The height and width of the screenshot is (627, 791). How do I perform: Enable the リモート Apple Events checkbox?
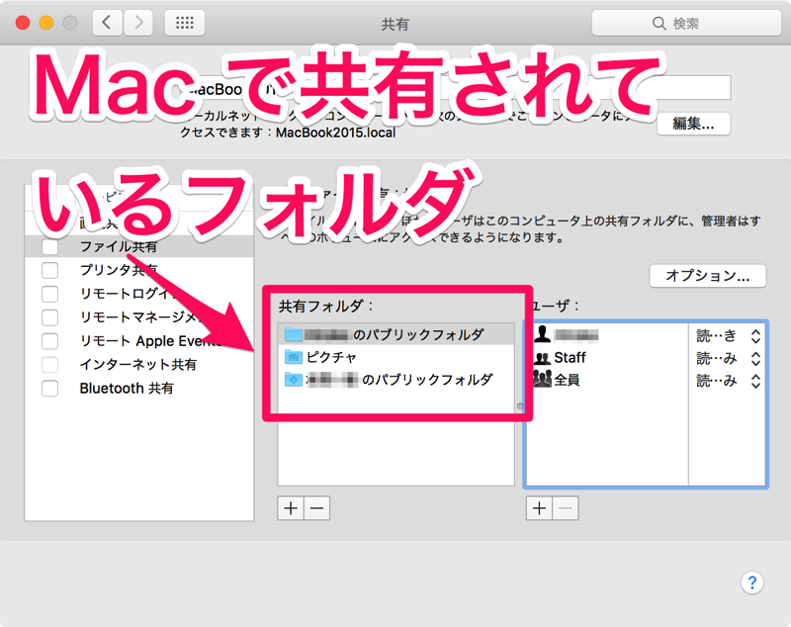[x=50, y=341]
